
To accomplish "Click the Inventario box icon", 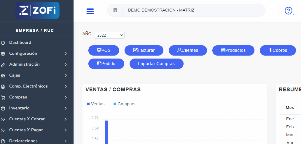I will pyautogui.click(x=3, y=108).
